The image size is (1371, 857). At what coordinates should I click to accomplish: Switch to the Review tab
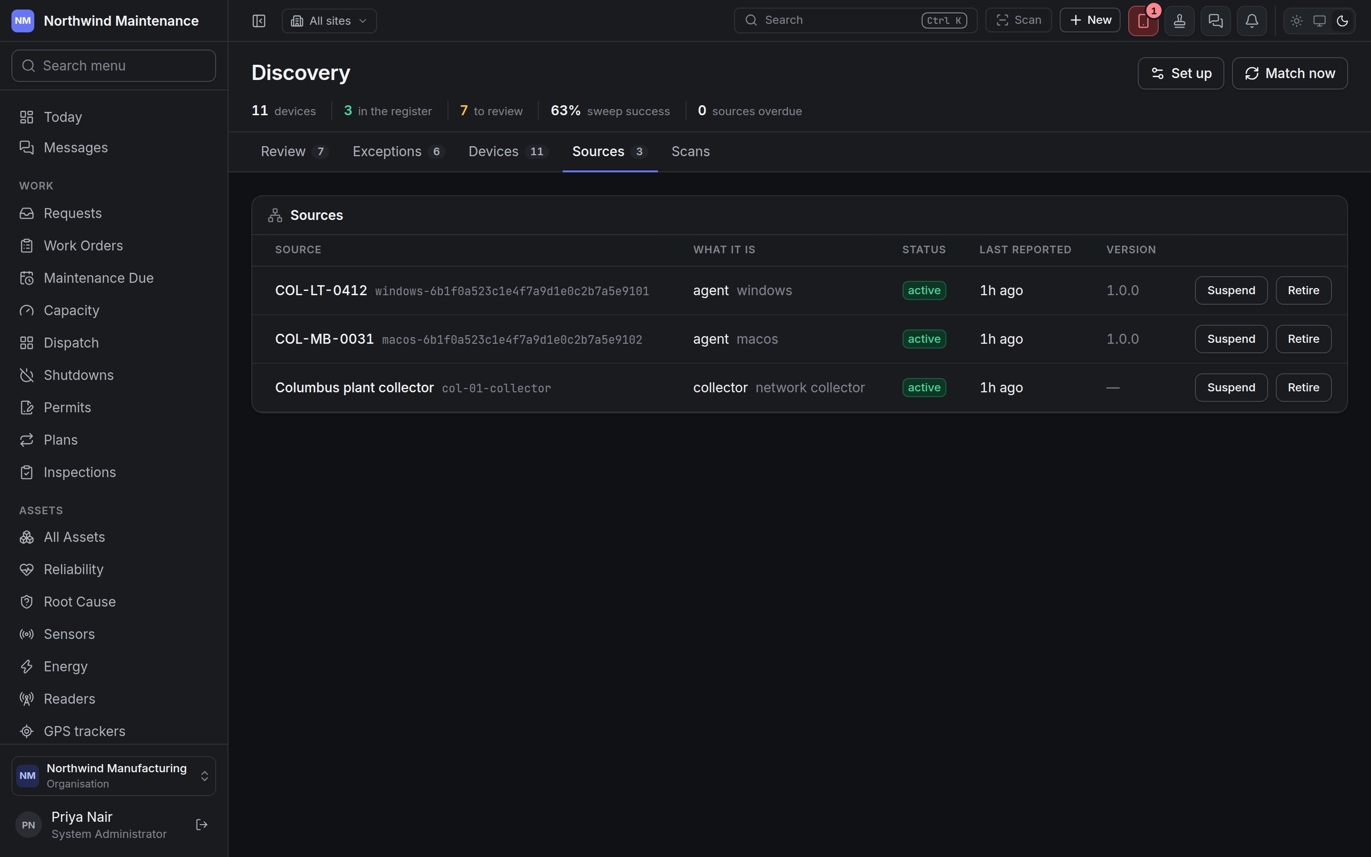294,151
